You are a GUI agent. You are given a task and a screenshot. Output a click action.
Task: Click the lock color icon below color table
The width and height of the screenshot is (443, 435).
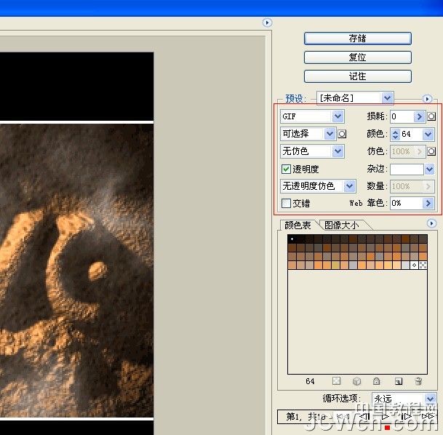pyautogui.click(x=376, y=381)
